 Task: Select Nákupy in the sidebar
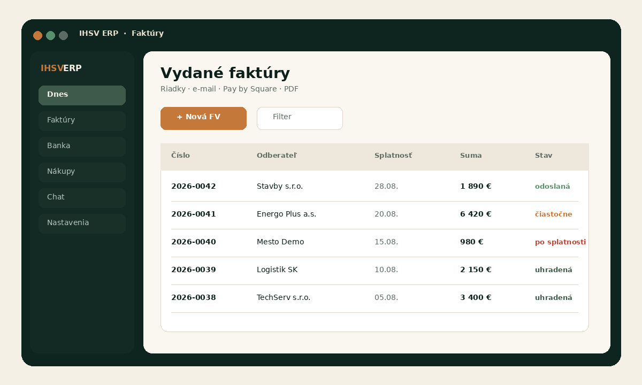(x=82, y=172)
